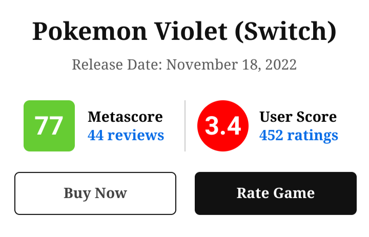369x237 pixels.
Task: Click the red 3.4 User Score circle
Action: click(x=223, y=126)
